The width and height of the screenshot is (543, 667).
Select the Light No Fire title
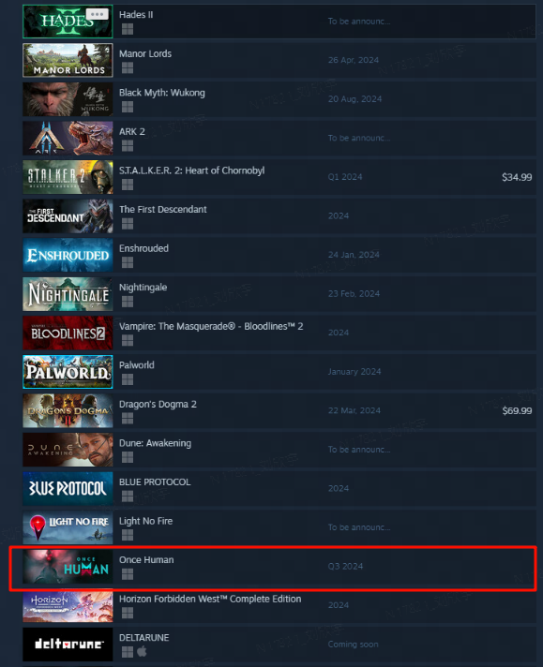pos(145,521)
